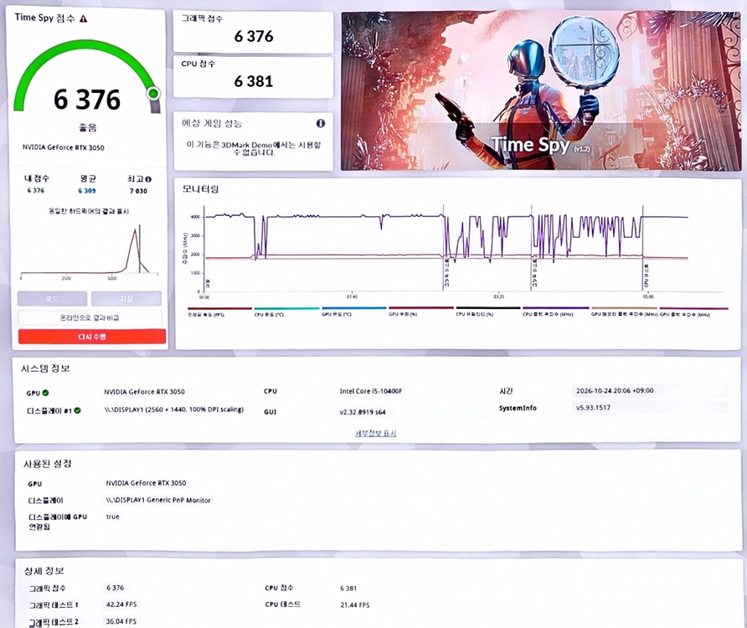Click the 그래픽 점수 card at the top
Image resolution: width=747 pixels, height=628 pixels.
(x=253, y=32)
